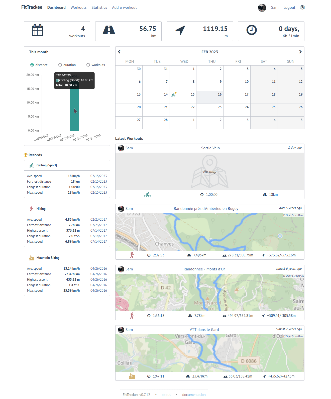
Task: Click hiking icon in Monts d'Or card
Action: 132,316
